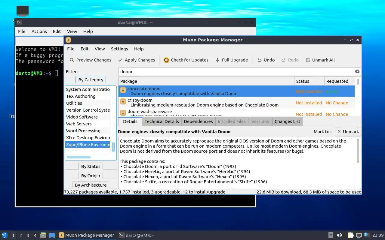Sort by the Requested column header
This screenshot has width=385, height=240.
tap(340, 81)
